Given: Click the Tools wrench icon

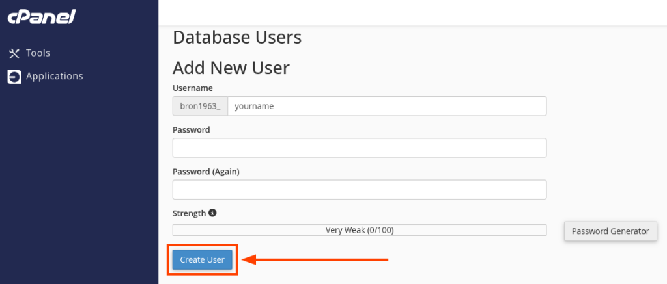Looking at the screenshot, I should coord(14,53).
